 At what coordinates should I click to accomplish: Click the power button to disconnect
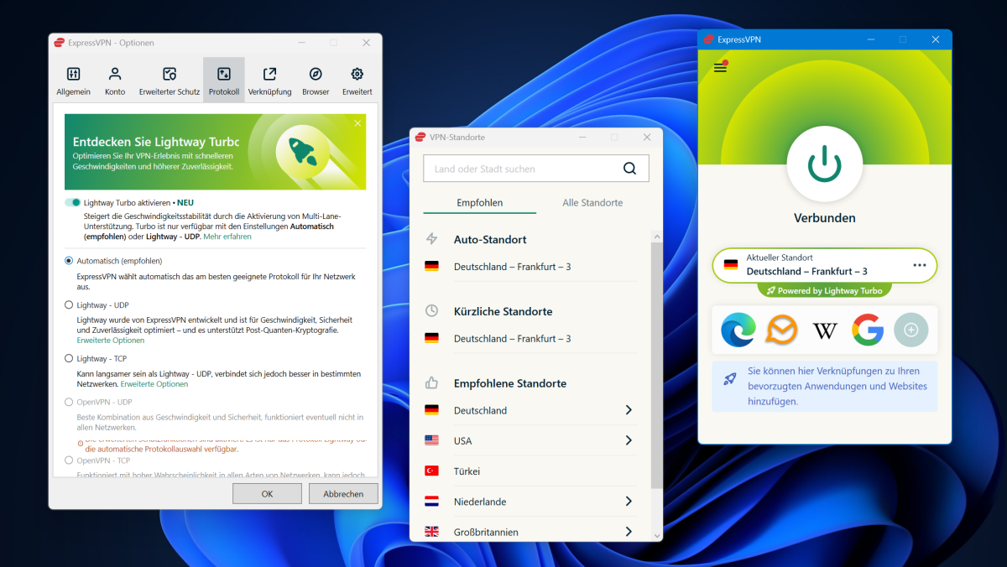coord(825,164)
